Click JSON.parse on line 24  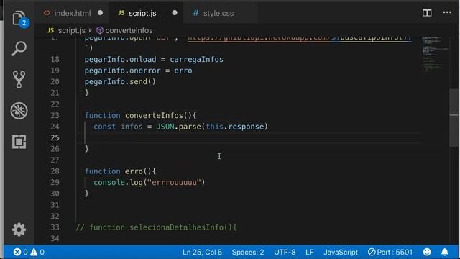tap(178, 127)
